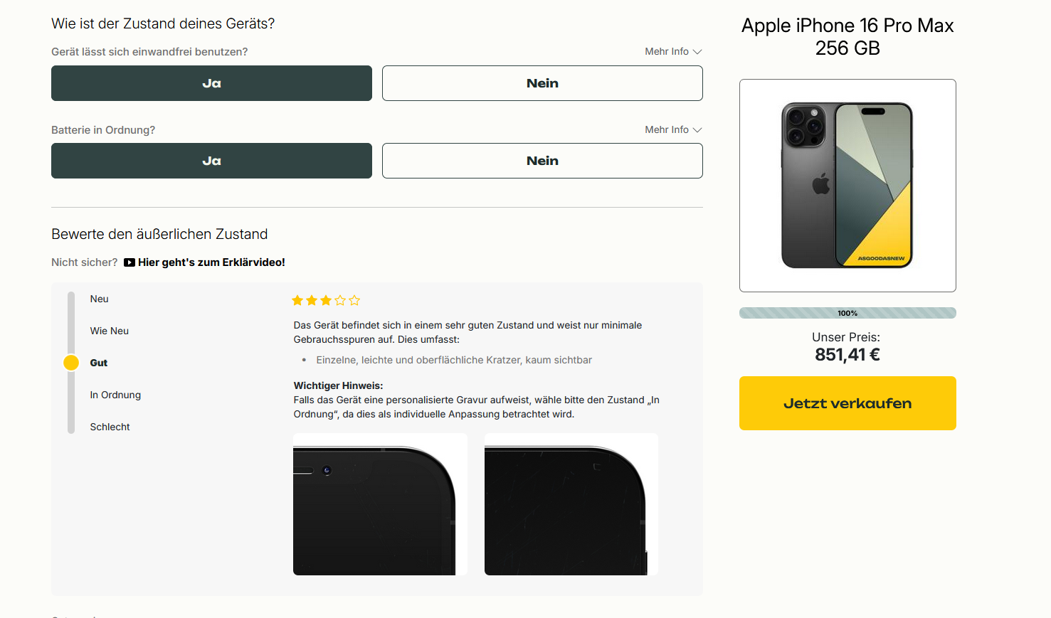Click the yellow condition slider handle
This screenshot has height=618, width=1051.
coord(71,363)
